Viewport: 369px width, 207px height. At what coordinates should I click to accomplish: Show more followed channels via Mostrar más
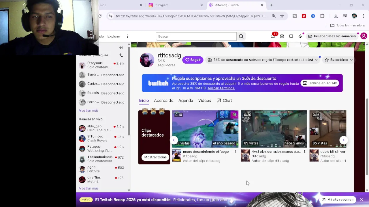tap(89, 110)
